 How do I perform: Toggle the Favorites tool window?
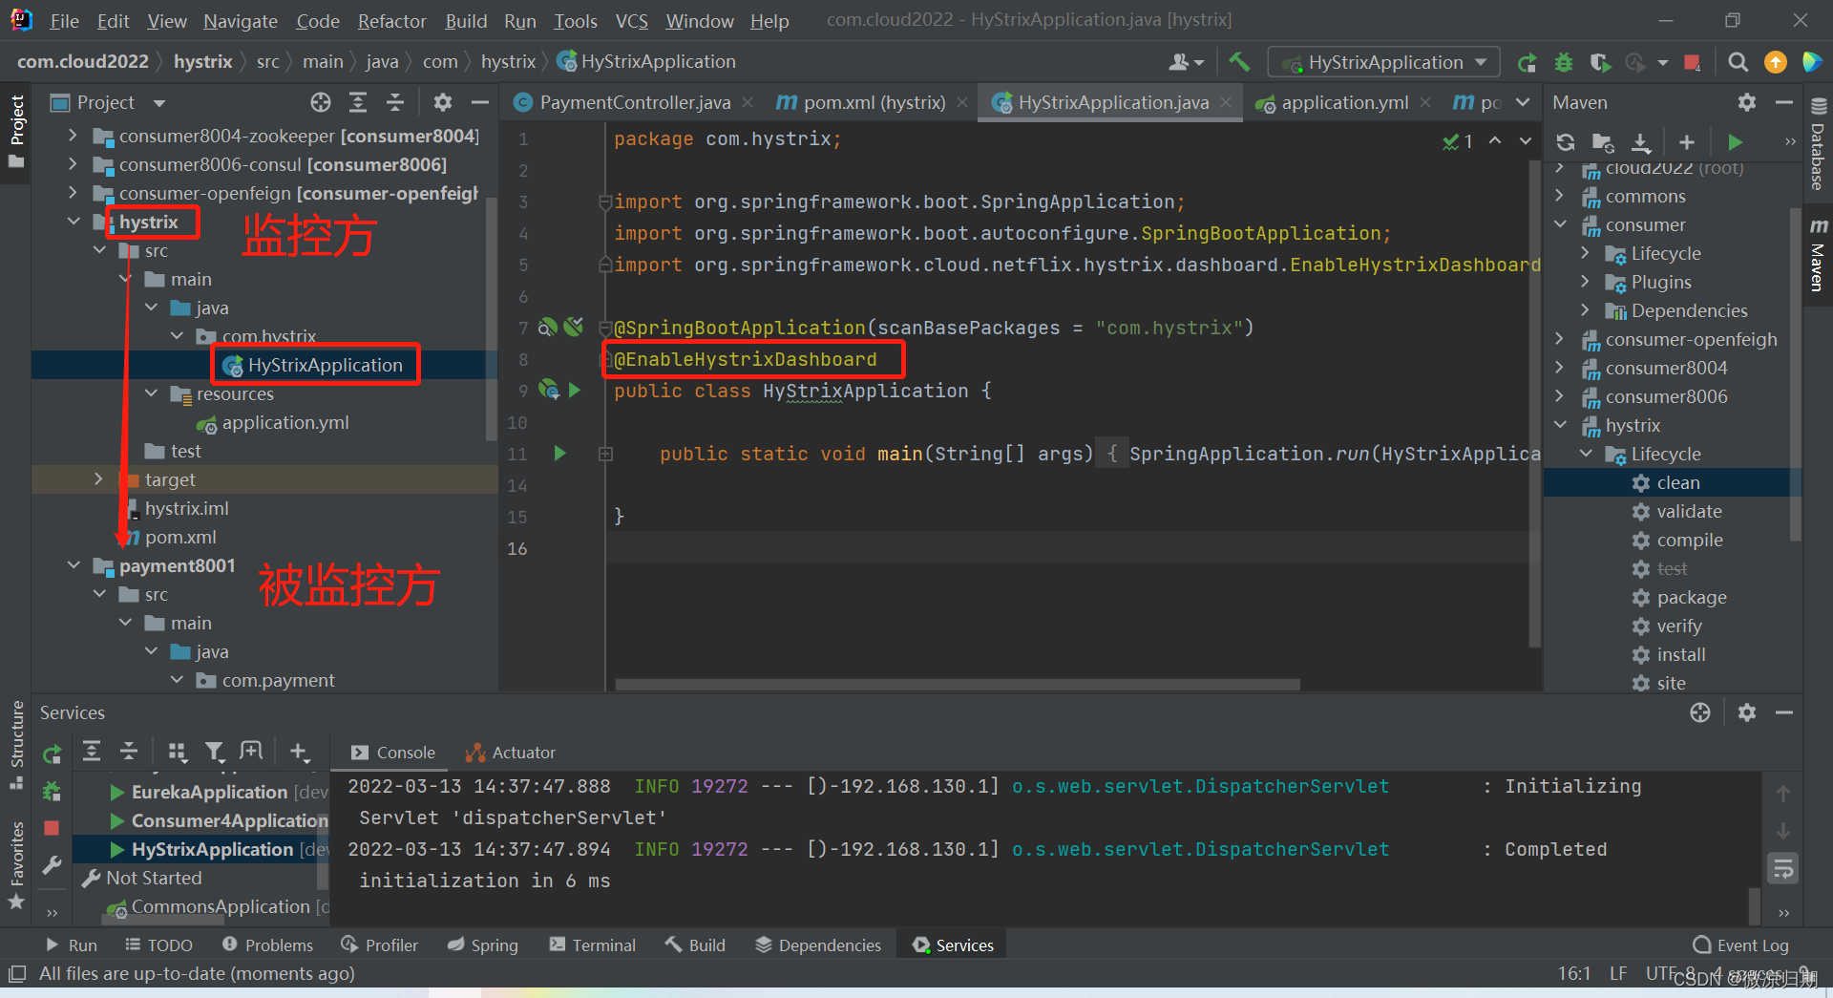click(16, 865)
